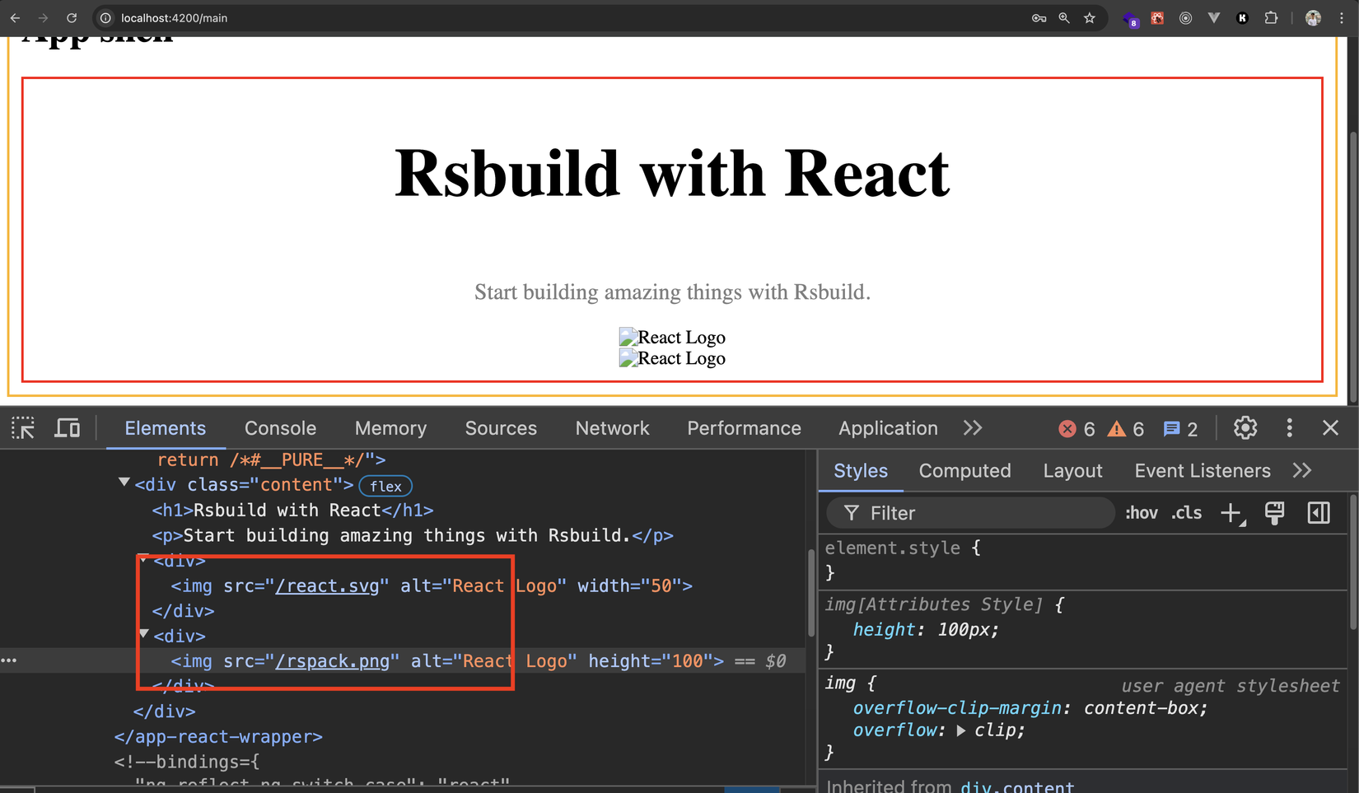Switch to the Elements tab

(x=166, y=428)
